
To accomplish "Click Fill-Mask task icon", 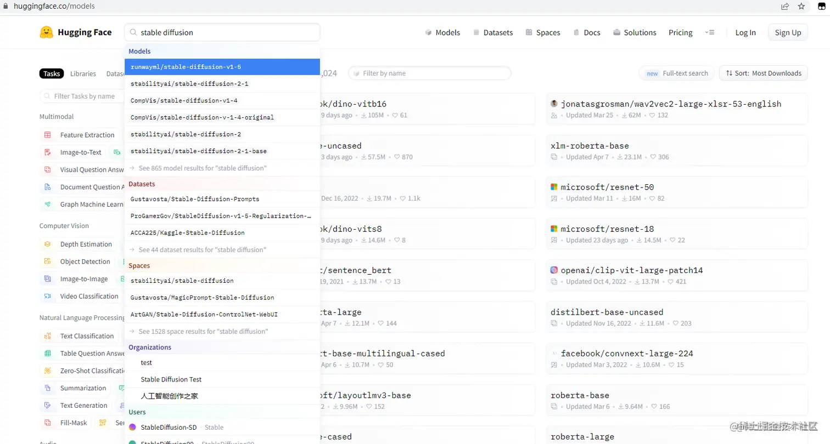I will (x=48, y=423).
